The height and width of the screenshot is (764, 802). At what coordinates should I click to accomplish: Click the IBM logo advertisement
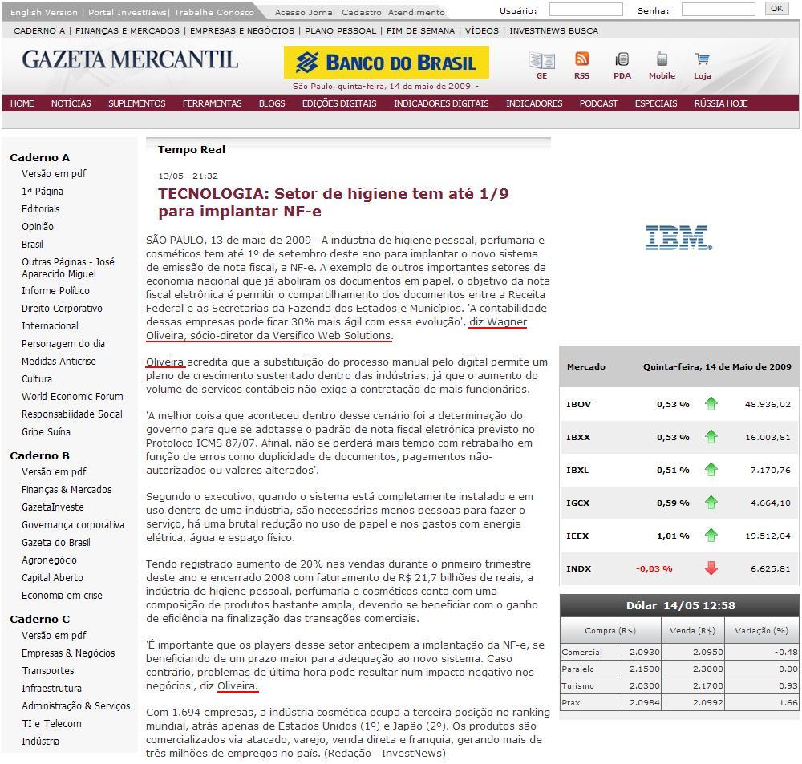pyautogui.click(x=678, y=237)
